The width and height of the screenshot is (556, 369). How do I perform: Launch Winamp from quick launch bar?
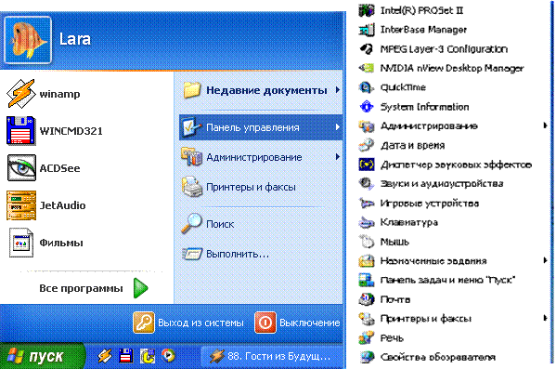click(x=105, y=355)
